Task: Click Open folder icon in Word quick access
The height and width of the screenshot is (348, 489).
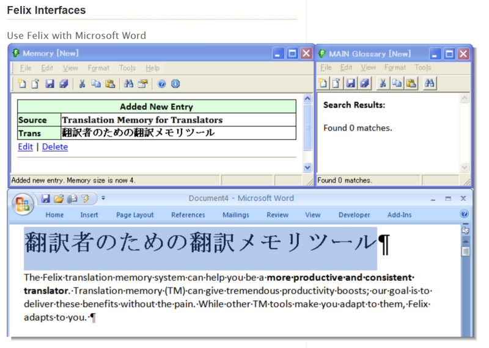Action: [59, 198]
